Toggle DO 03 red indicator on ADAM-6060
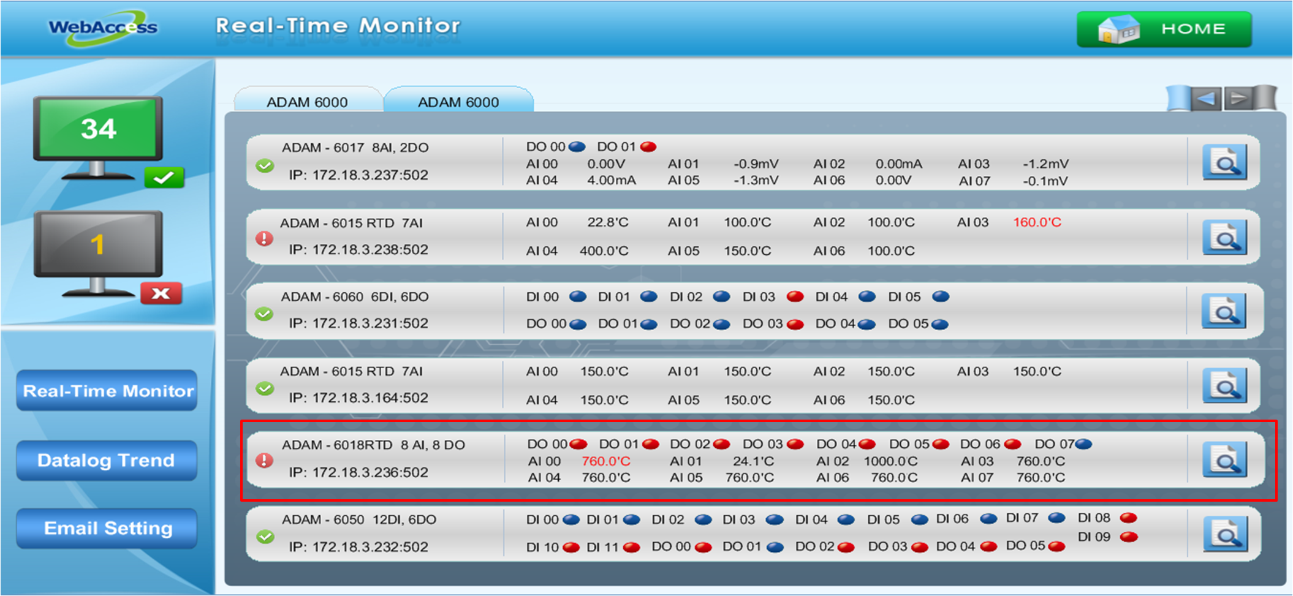Screen dimensions: 1293x596 coord(795,324)
